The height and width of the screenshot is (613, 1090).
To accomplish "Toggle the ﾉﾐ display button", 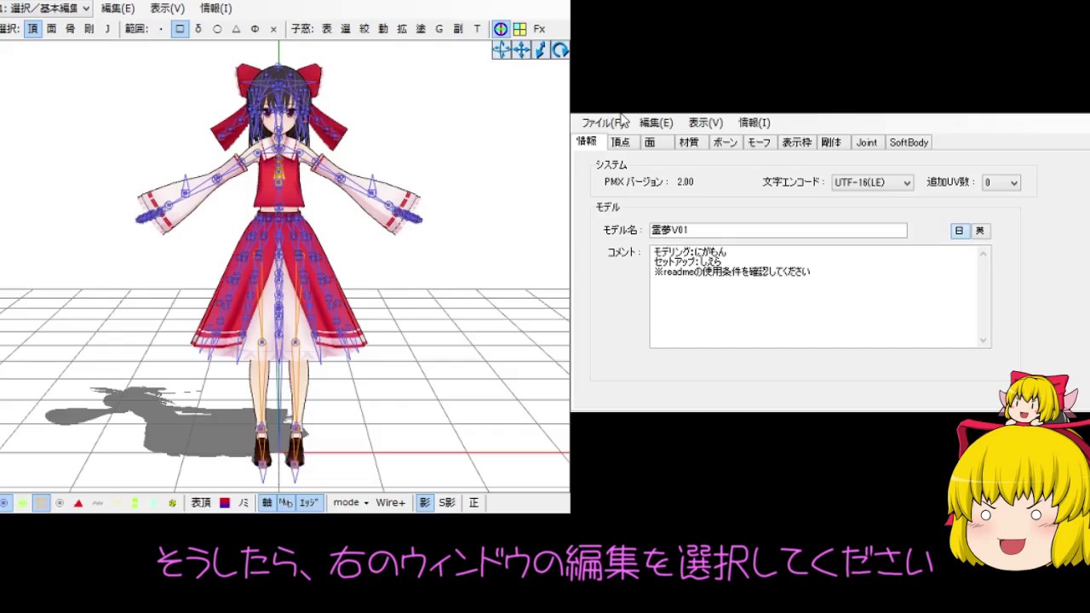I will [244, 503].
